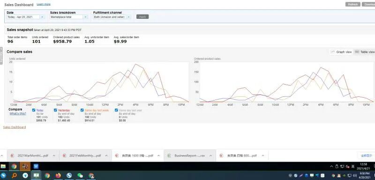Launch Firefox from the taskbar

click(58, 176)
